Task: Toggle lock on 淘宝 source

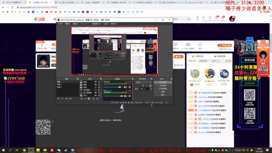Action: pos(99,87)
